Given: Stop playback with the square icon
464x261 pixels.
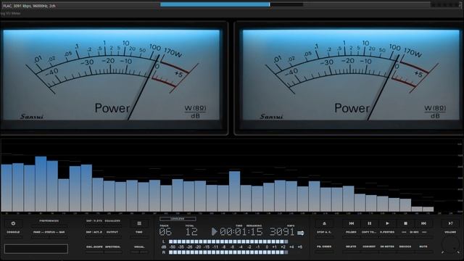Looking at the screenshot, I should coord(406,223).
